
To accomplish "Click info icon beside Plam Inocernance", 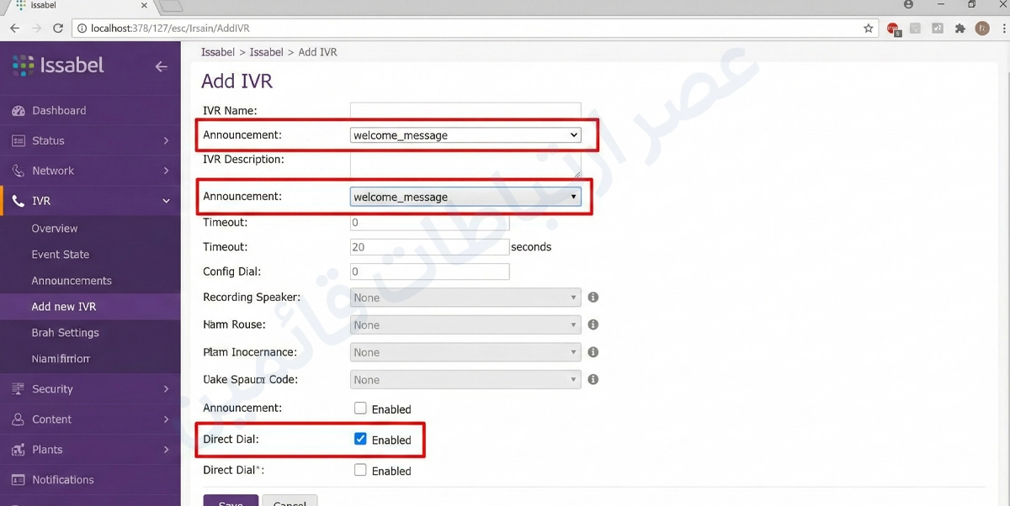I will click(x=593, y=352).
